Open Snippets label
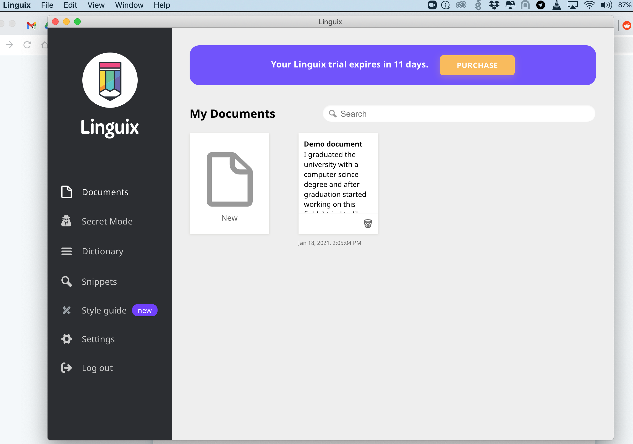 99,282
